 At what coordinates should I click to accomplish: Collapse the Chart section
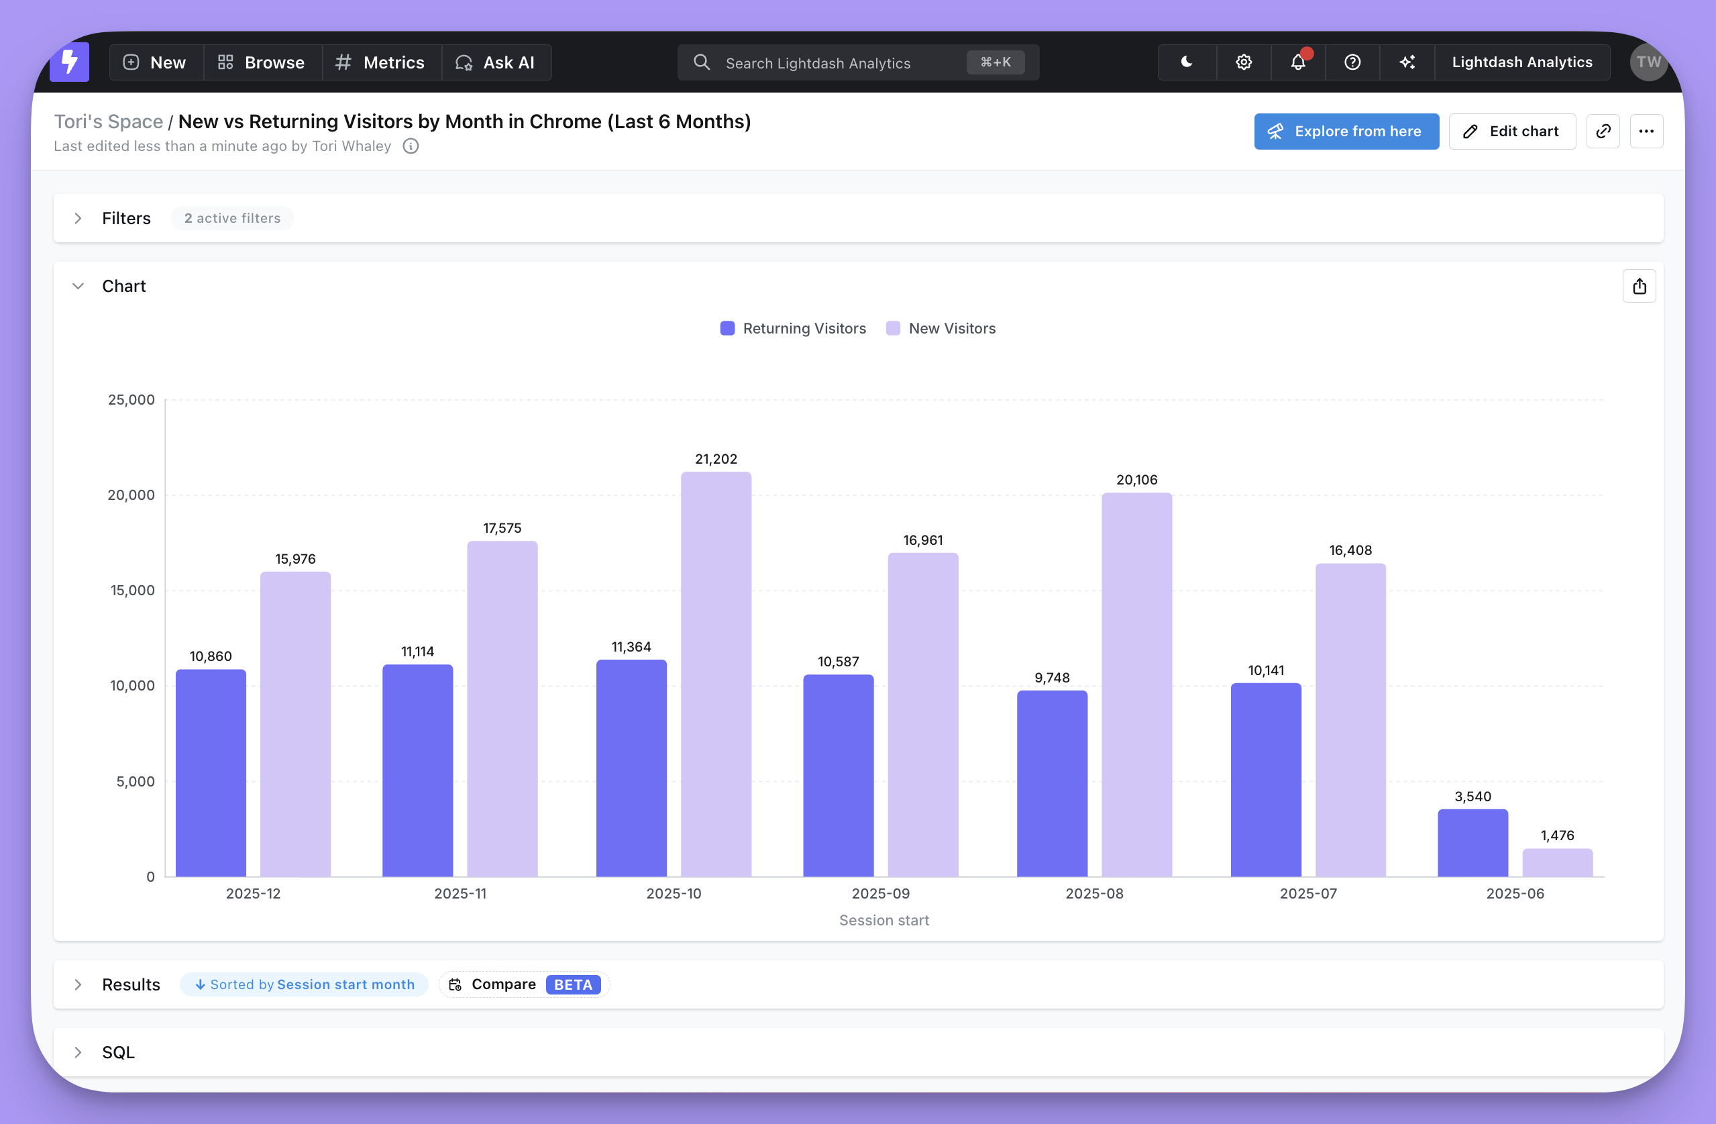coord(78,287)
